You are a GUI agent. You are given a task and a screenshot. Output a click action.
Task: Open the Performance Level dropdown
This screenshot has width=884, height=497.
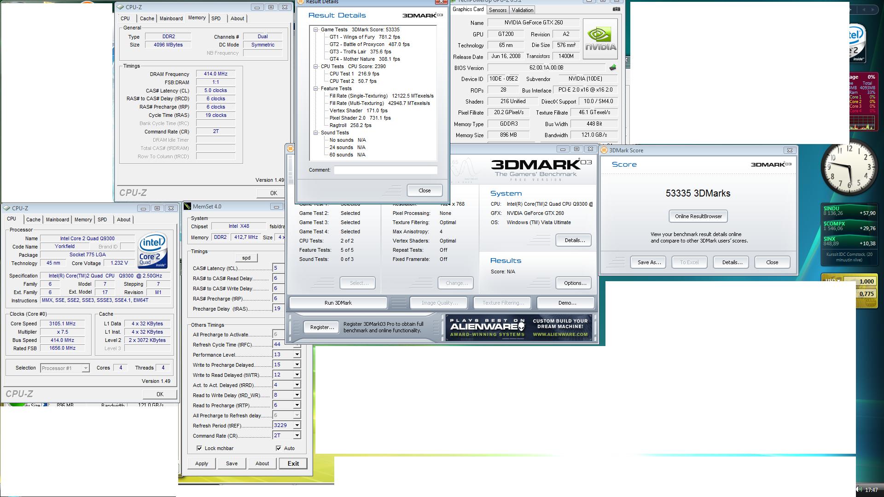point(297,355)
